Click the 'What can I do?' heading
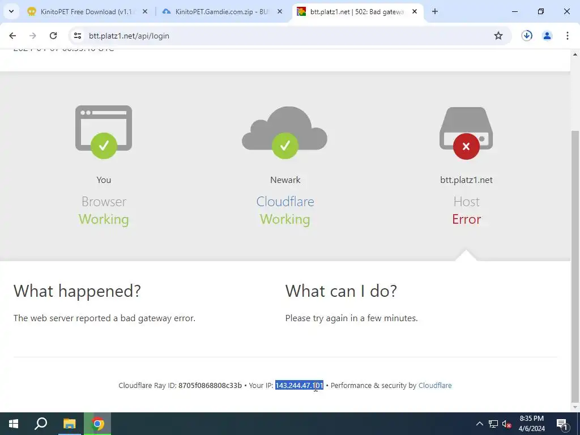Screen dimensions: 580x435 [341, 291]
